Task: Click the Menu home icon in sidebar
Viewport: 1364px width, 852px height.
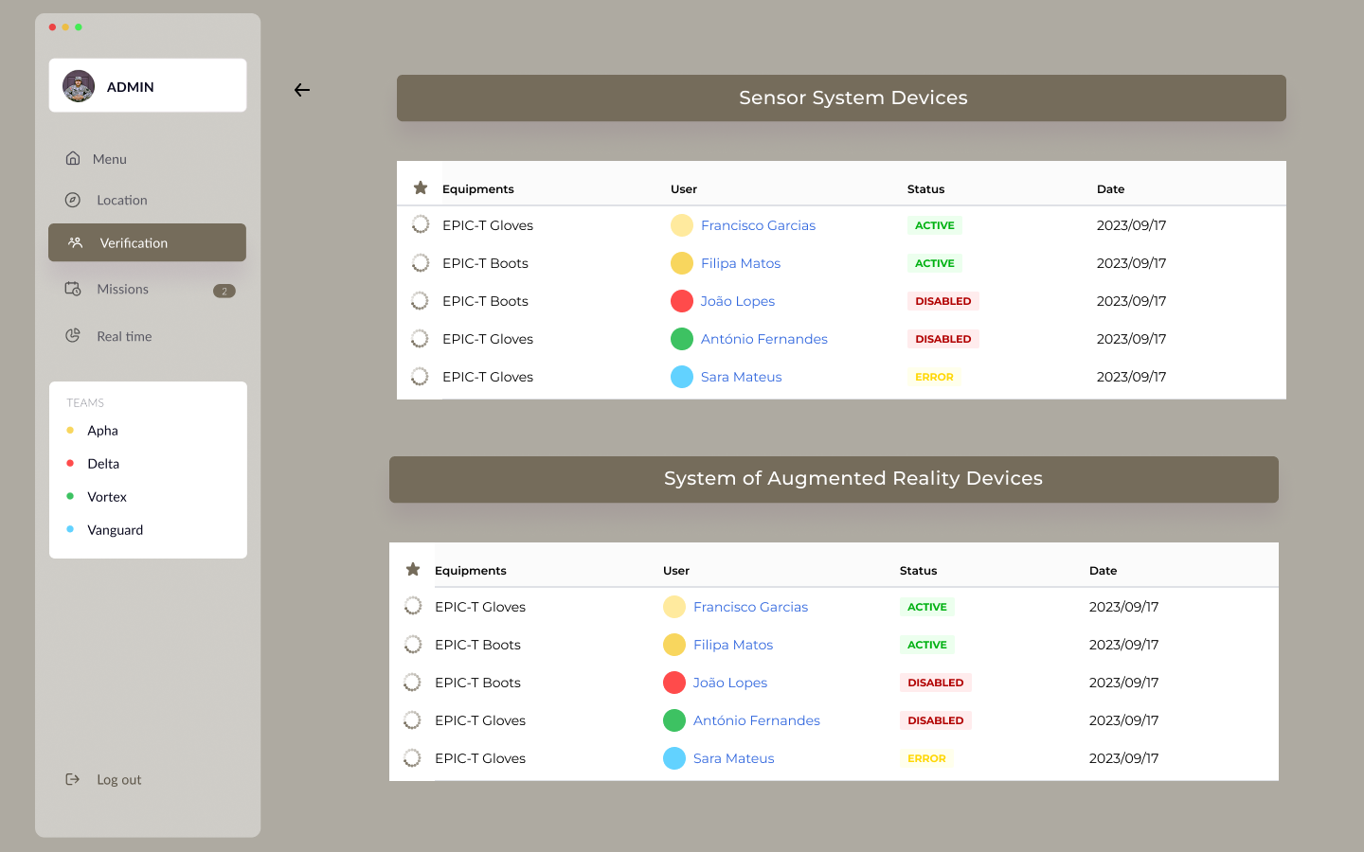Action: coord(73,158)
